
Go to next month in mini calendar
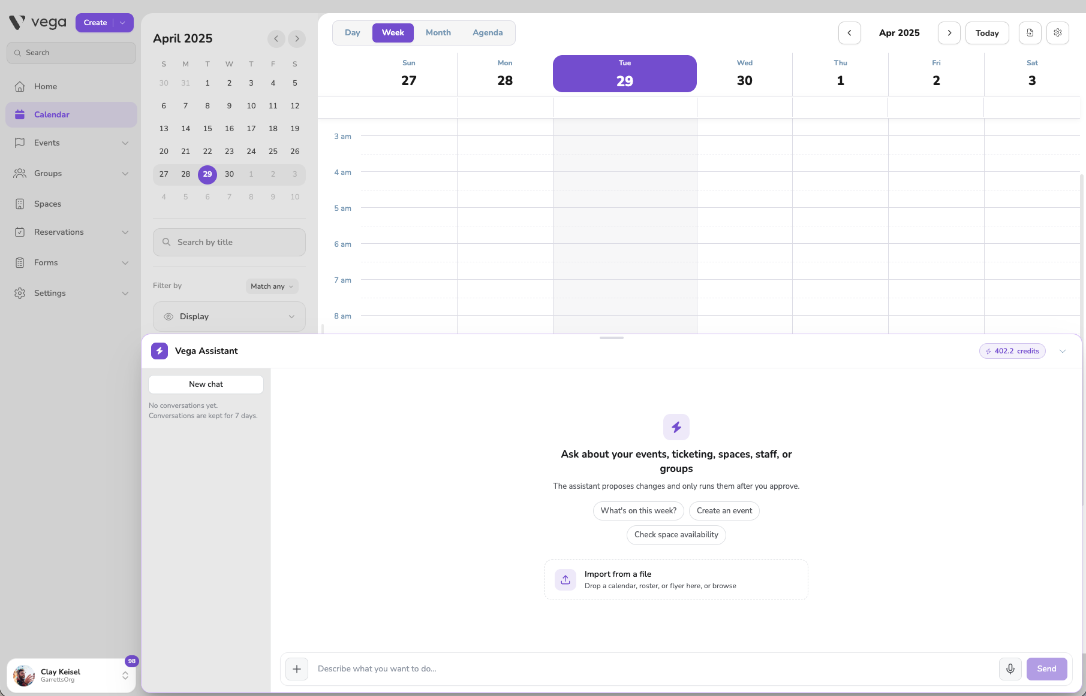[297, 38]
